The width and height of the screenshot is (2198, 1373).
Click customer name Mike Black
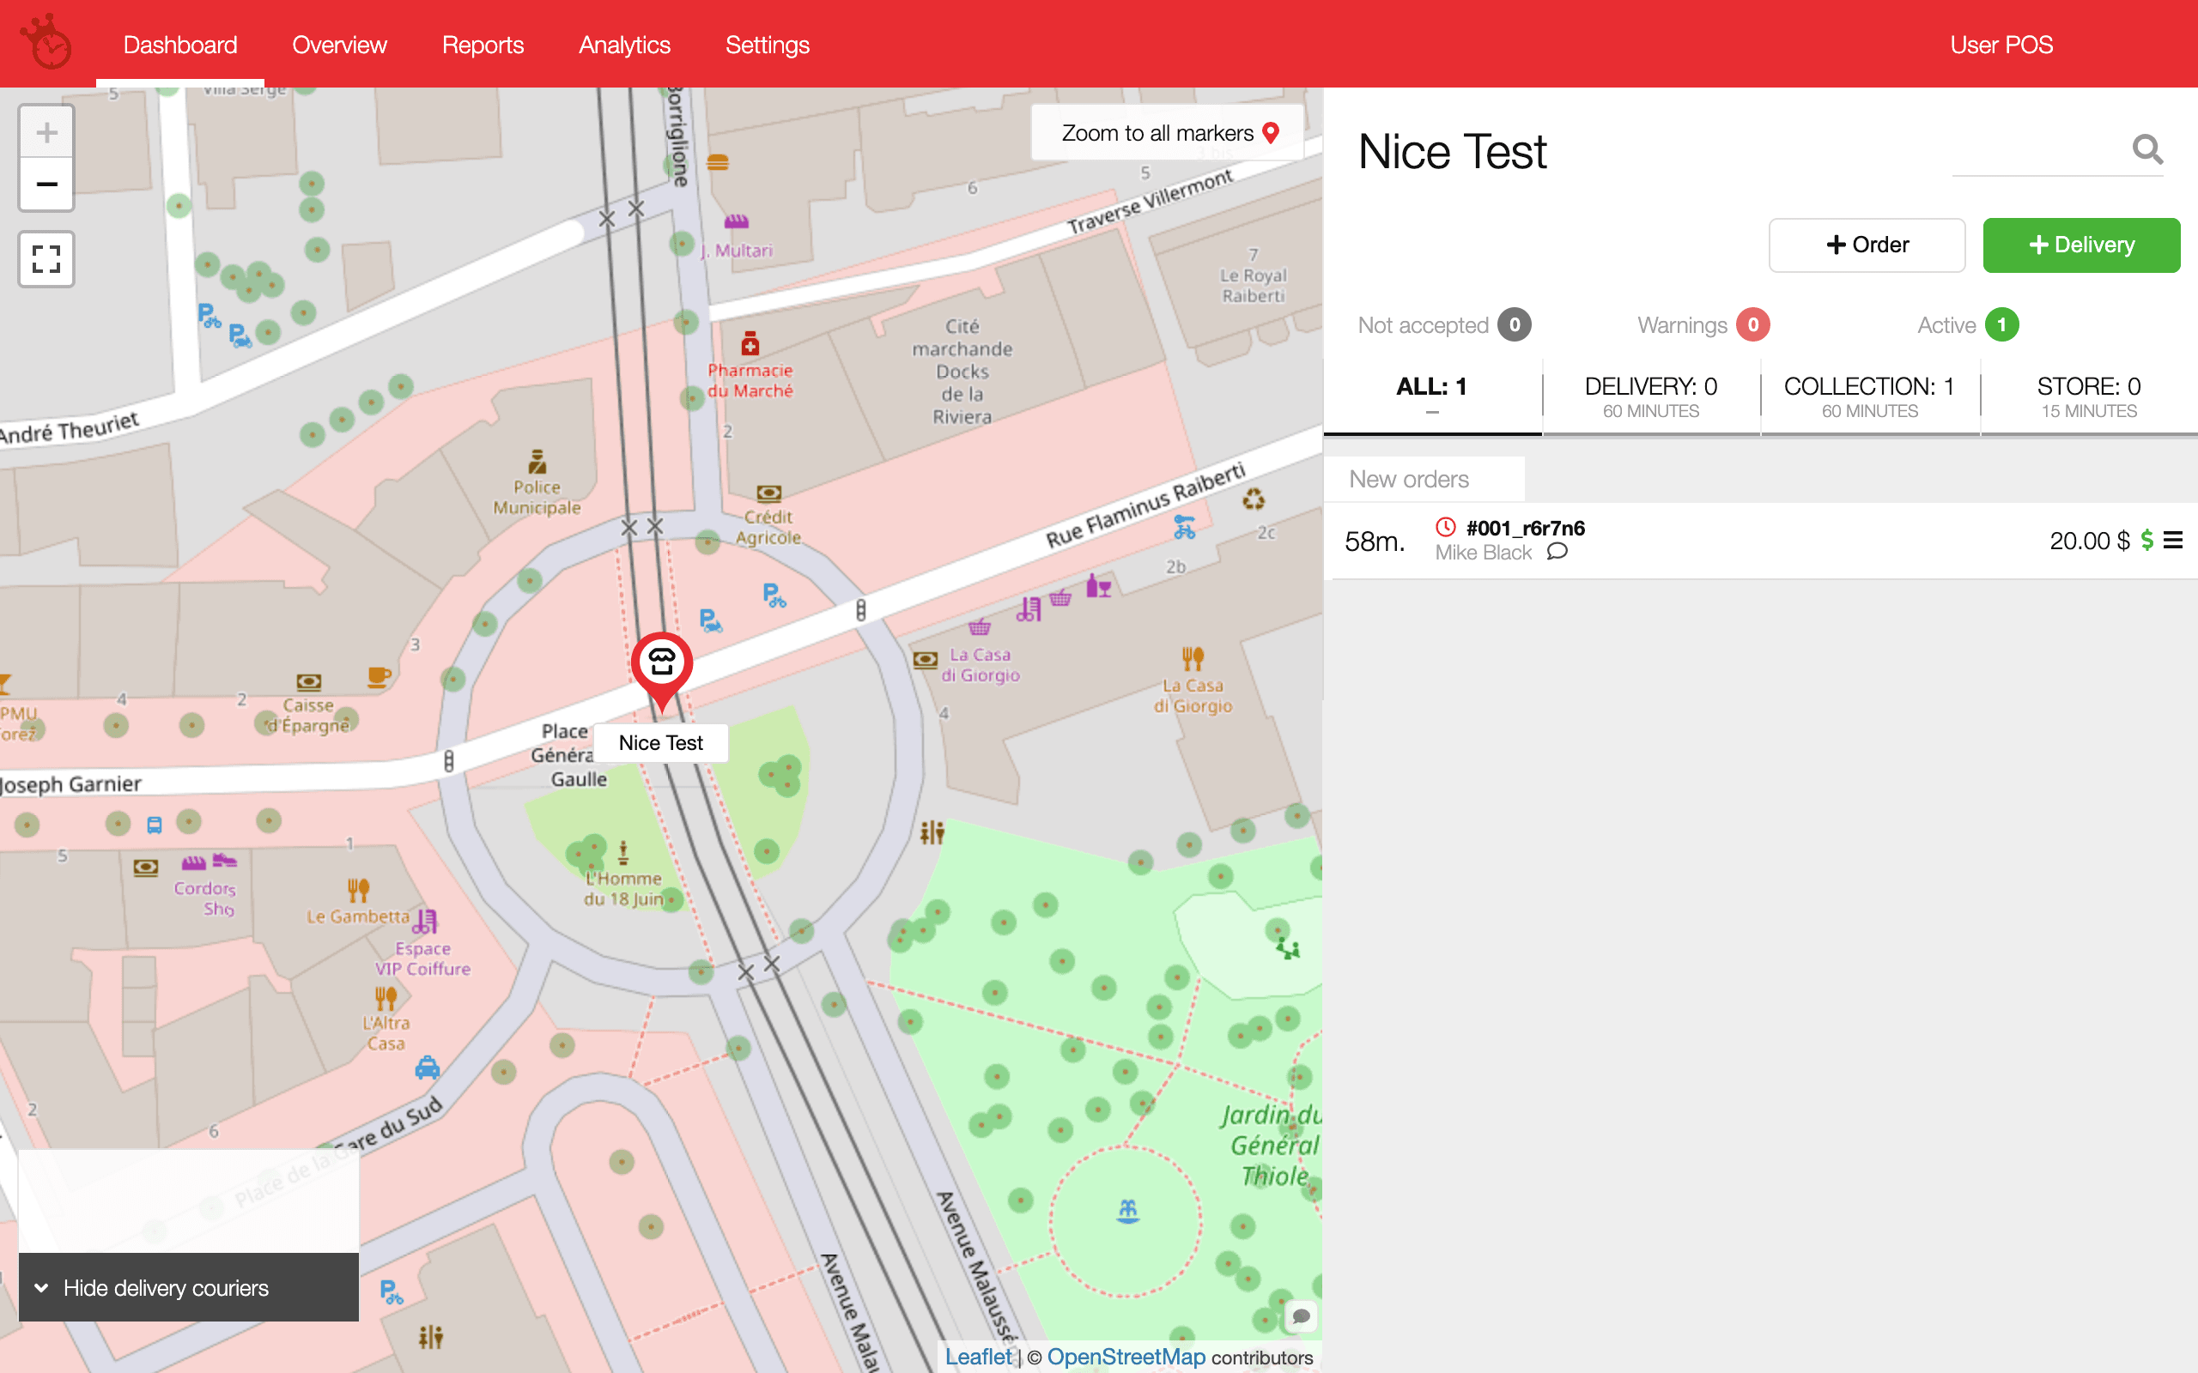[x=1482, y=552]
